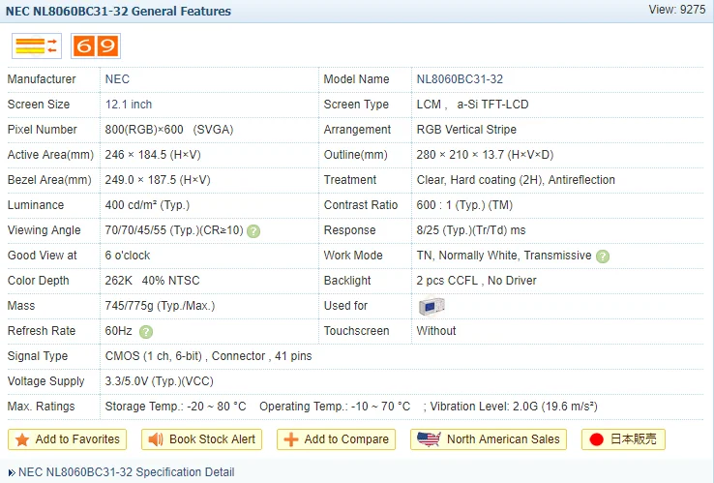Click the star icon in Add to Favorites

tap(22, 439)
